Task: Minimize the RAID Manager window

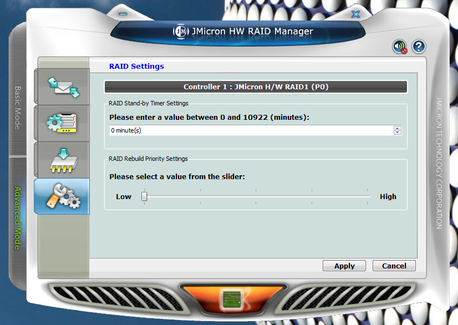Action: coord(123,14)
